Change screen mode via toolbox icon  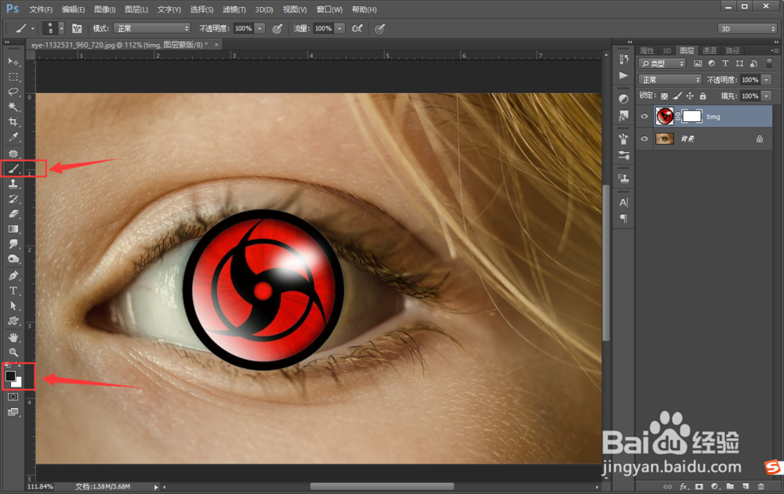tap(13, 412)
